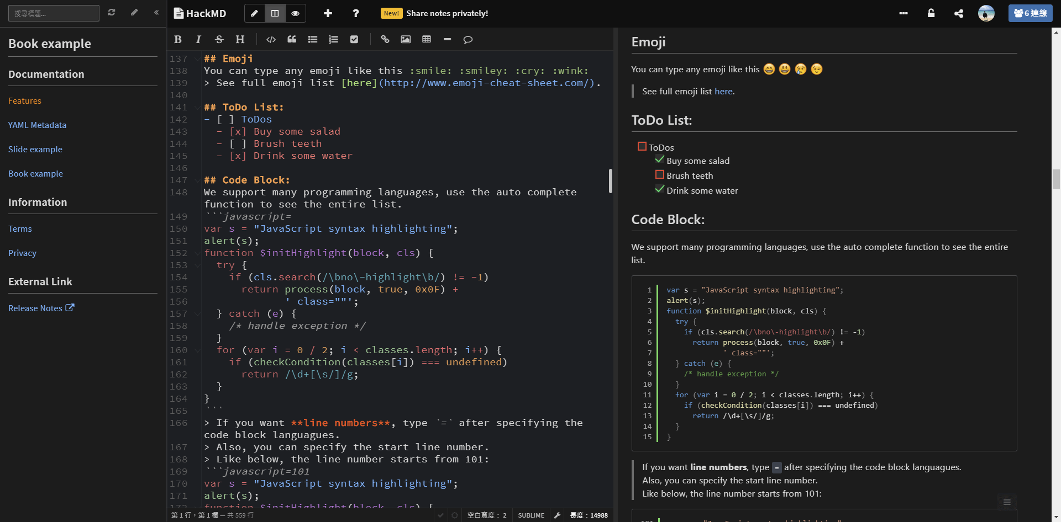This screenshot has height=522, width=1061.
Task: Insert a numbered list
Action: coord(333,39)
